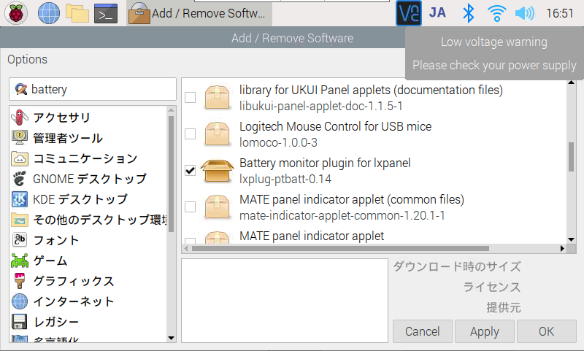Confirm with the OK button
584x351 pixels.
click(x=546, y=331)
